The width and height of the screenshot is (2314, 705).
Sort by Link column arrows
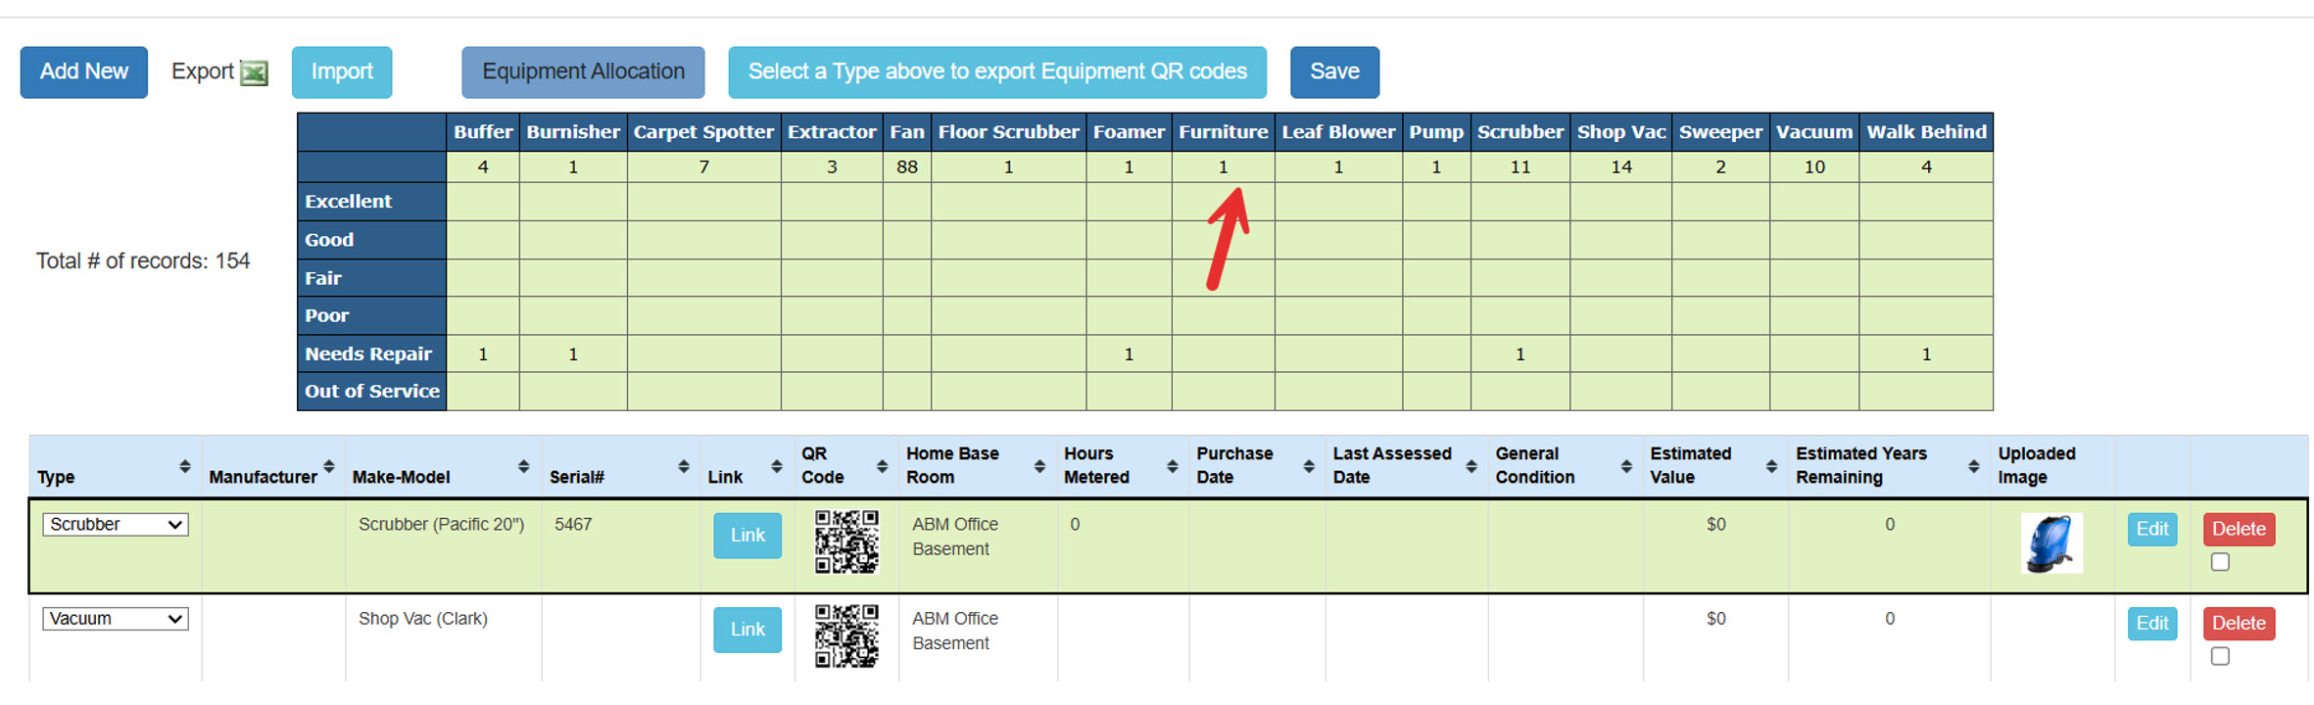click(776, 466)
